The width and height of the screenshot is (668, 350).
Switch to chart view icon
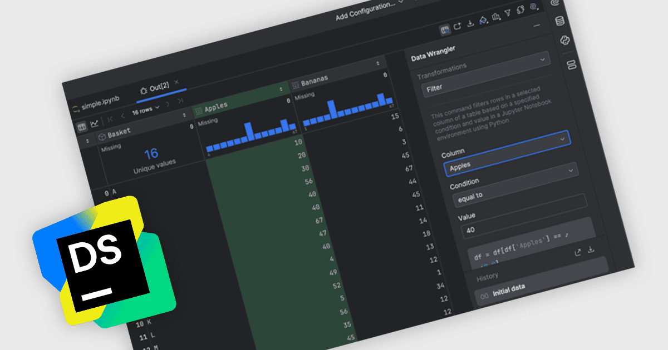click(x=95, y=123)
